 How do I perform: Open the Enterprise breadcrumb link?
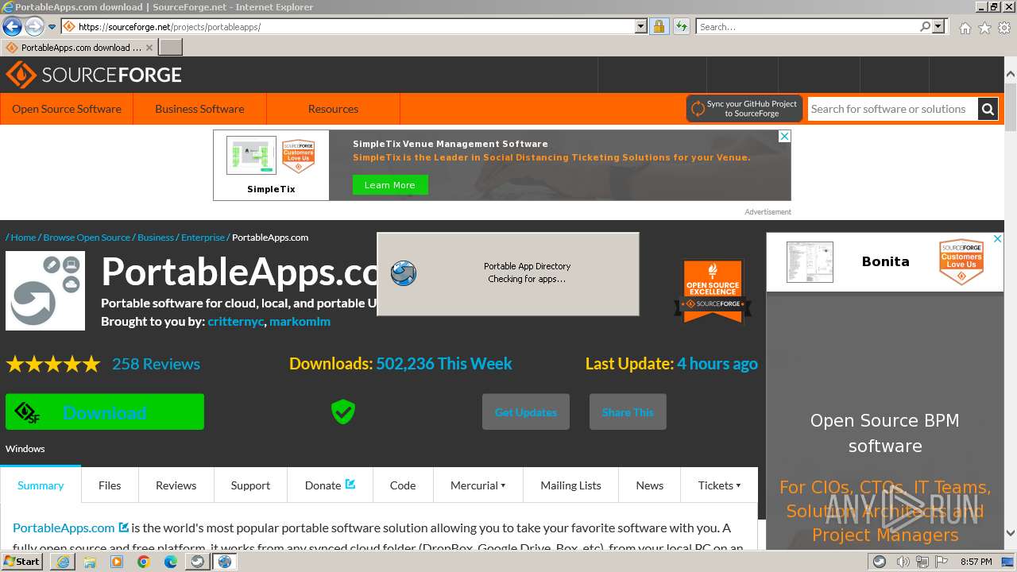(x=203, y=238)
